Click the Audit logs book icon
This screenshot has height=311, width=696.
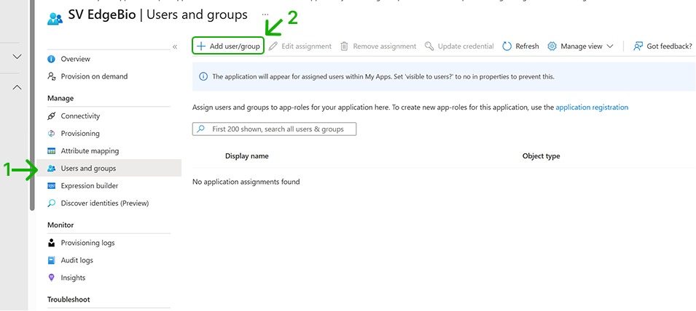pyautogui.click(x=51, y=260)
